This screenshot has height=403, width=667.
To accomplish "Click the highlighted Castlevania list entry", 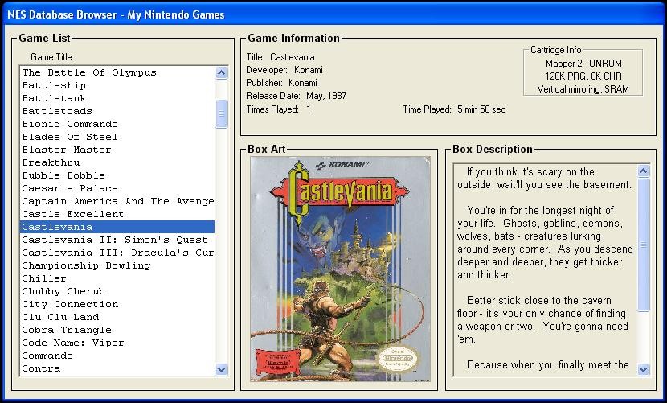I will (117, 227).
